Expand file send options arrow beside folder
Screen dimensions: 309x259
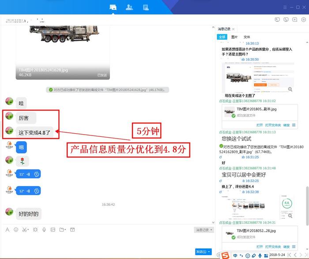point(65,229)
